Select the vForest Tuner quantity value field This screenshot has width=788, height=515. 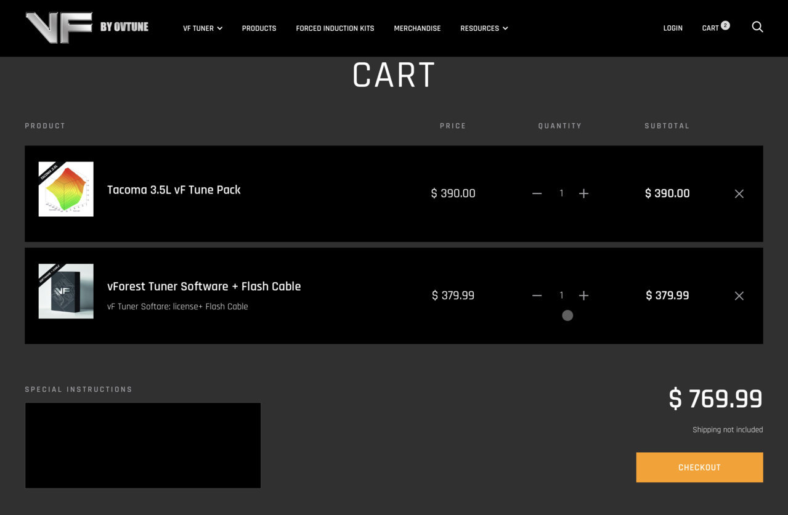coord(561,296)
